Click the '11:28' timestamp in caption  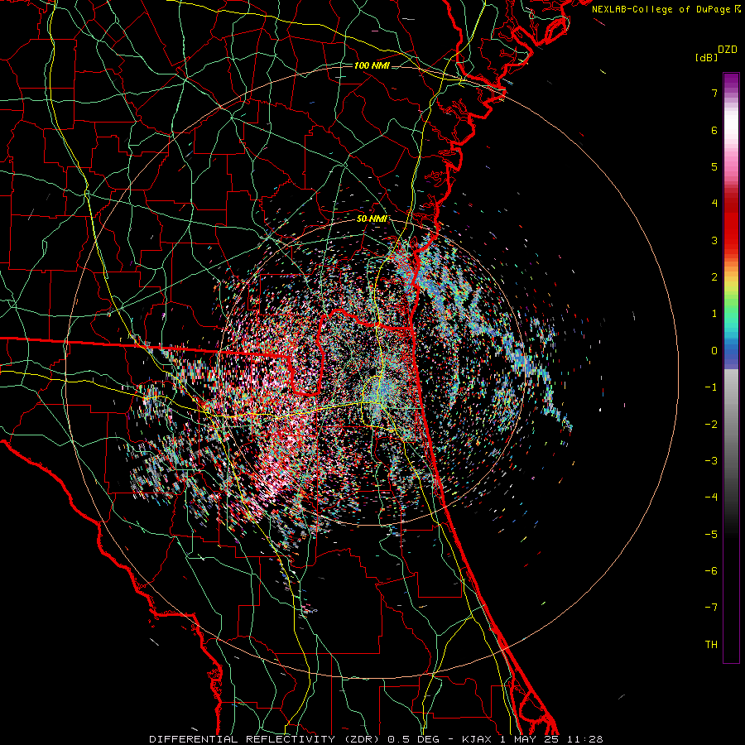[584, 739]
